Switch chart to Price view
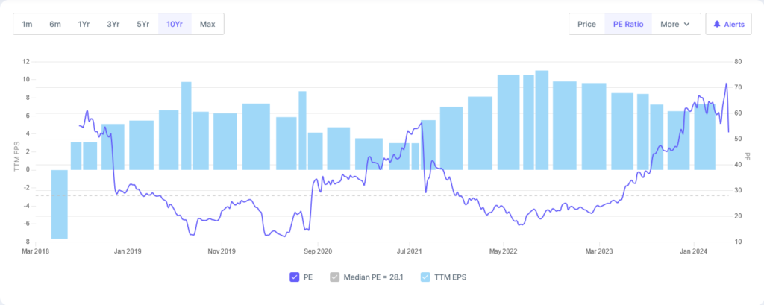Viewport: 764px width, 305px height. (586, 24)
